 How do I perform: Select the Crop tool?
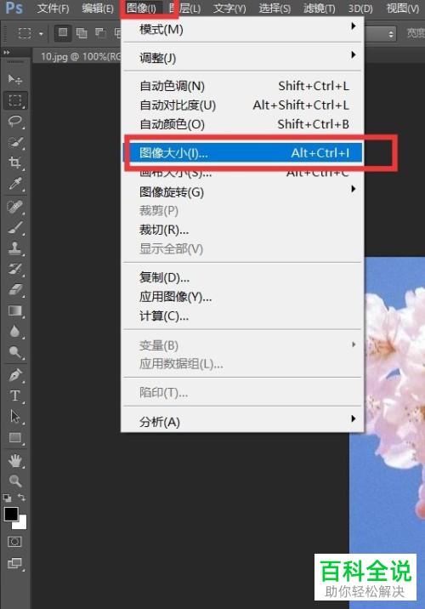point(15,162)
